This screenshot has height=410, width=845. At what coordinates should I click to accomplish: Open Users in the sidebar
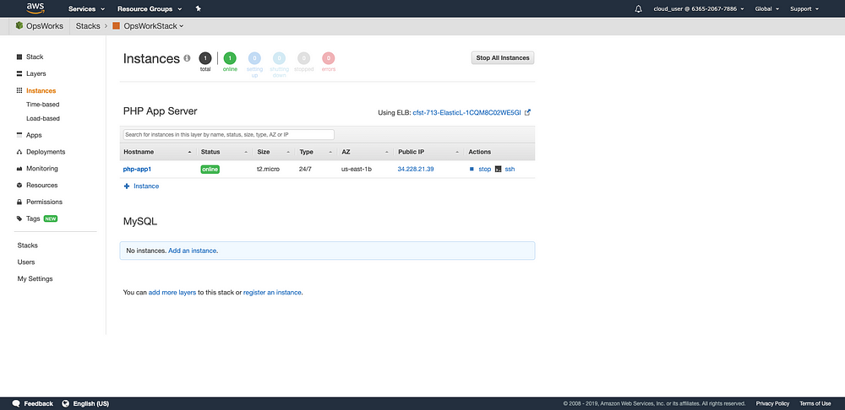point(26,262)
